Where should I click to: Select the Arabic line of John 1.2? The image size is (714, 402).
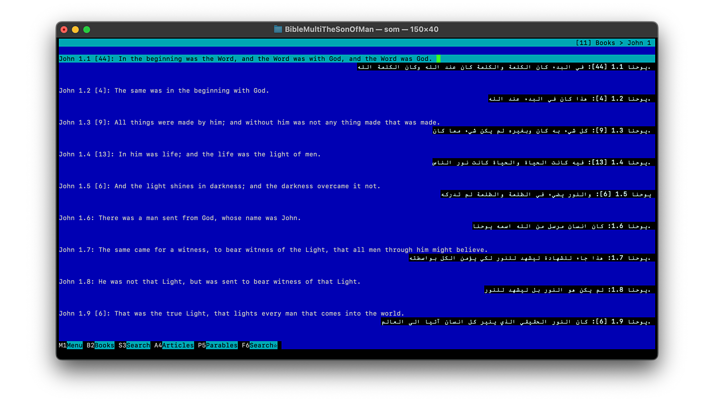(x=570, y=99)
